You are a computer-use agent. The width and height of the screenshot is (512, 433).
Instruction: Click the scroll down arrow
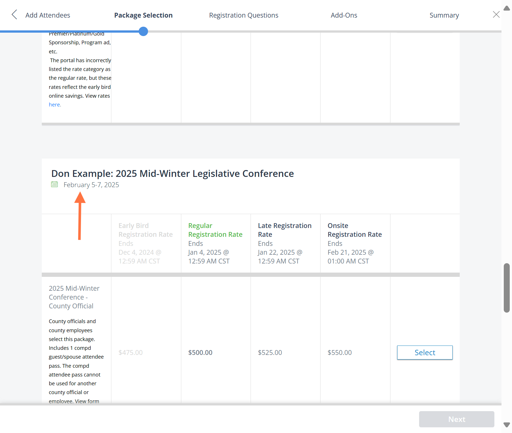507,425
